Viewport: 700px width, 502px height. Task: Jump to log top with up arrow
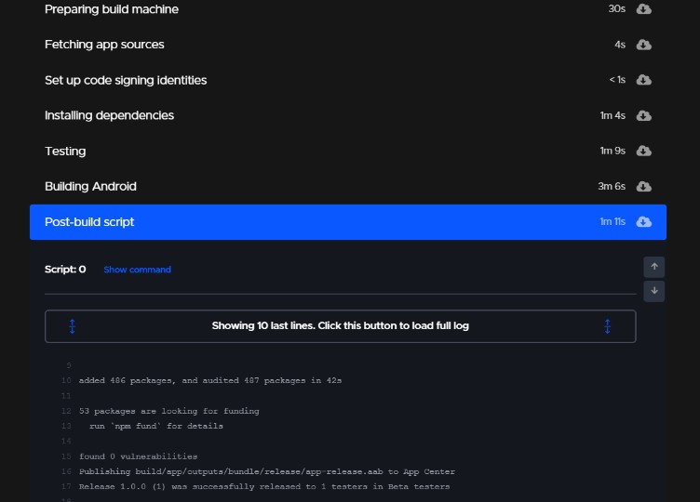(654, 267)
